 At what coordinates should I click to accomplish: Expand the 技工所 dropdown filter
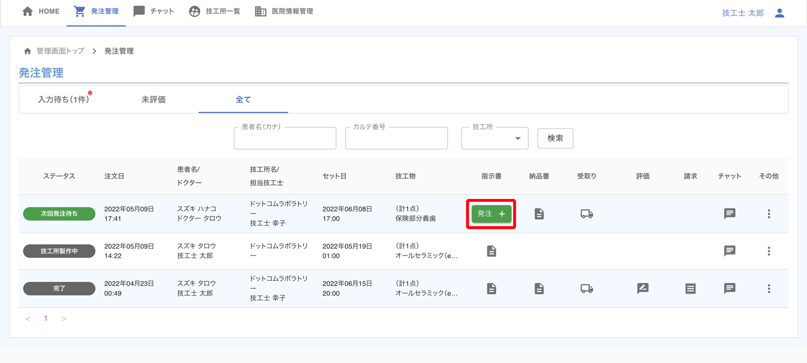[x=494, y=139]
